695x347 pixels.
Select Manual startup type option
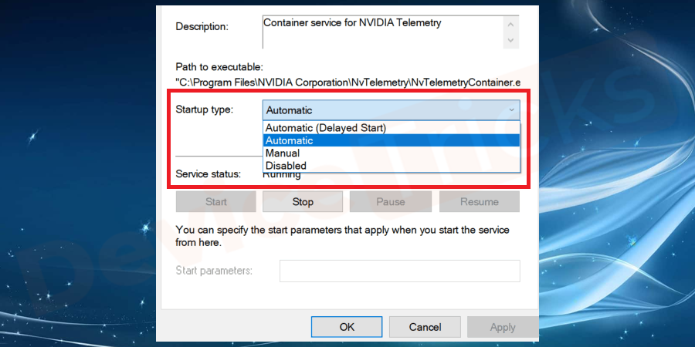[283, 153]
